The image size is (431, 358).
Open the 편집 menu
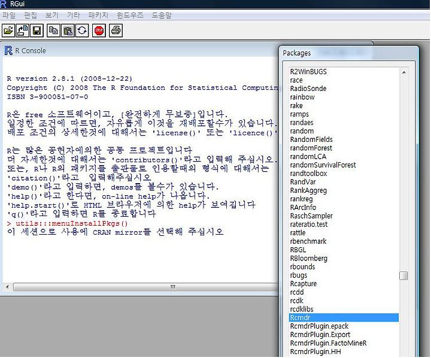point(31,15)
